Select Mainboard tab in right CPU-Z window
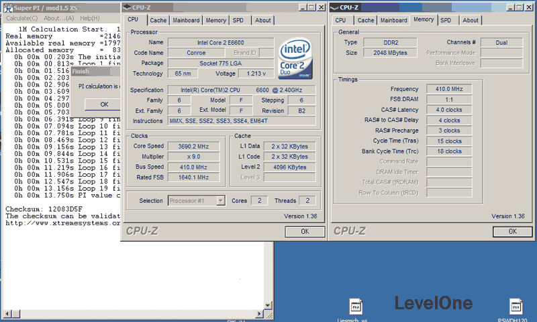This screenshot has height=322, width=537. tap(393, 20)
